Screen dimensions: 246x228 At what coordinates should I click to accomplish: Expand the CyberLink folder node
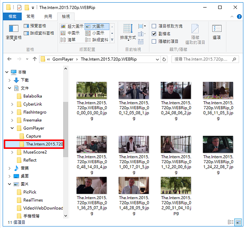pos(12,104)
